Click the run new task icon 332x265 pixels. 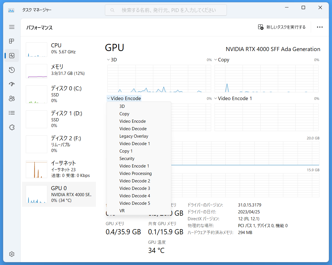coord(261,27)
